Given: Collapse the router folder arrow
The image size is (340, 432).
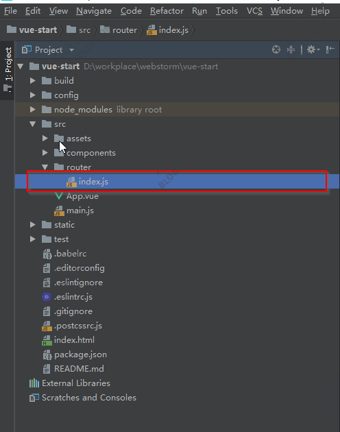Looking at the screenshot, I should click(x=45, y=167).
